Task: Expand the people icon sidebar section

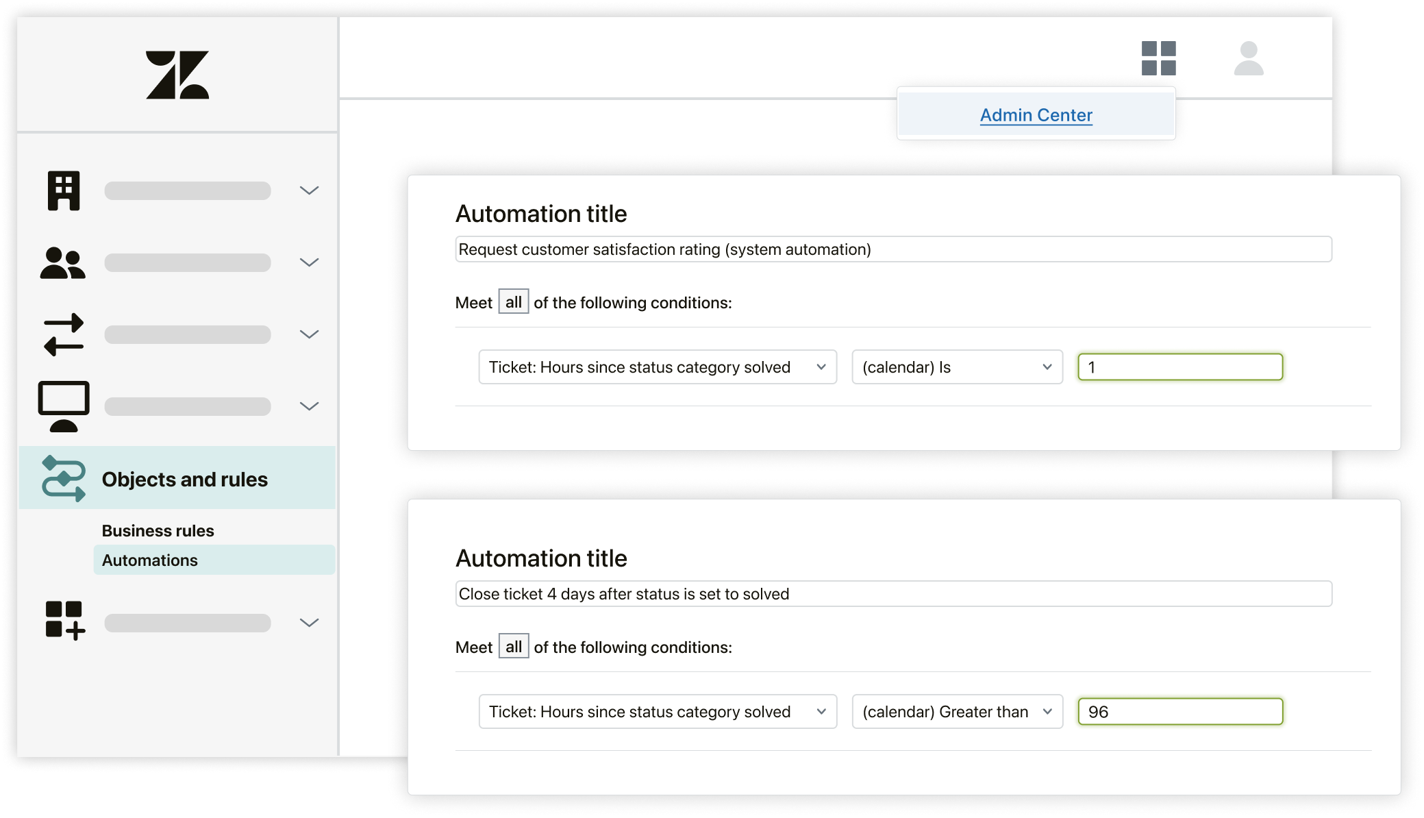Action: click(310, 262)
